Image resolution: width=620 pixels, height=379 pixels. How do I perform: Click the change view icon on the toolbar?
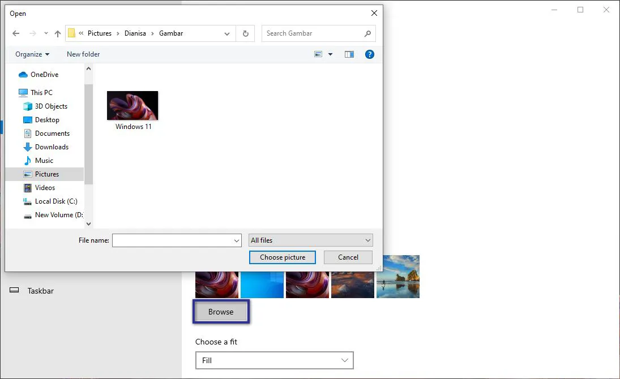(318, 54)
